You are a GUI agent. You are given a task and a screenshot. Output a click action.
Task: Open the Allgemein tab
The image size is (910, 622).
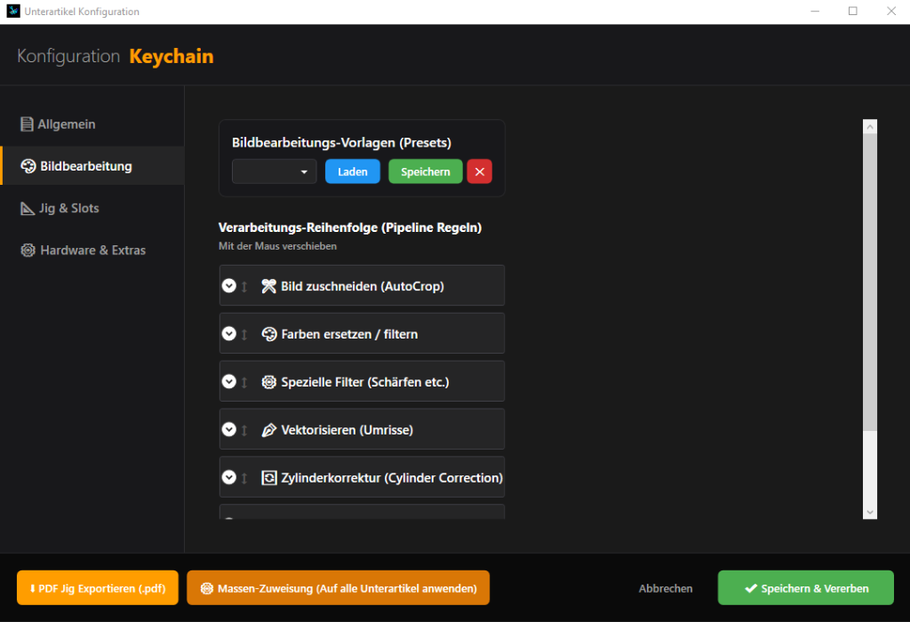tap(92, 124)
